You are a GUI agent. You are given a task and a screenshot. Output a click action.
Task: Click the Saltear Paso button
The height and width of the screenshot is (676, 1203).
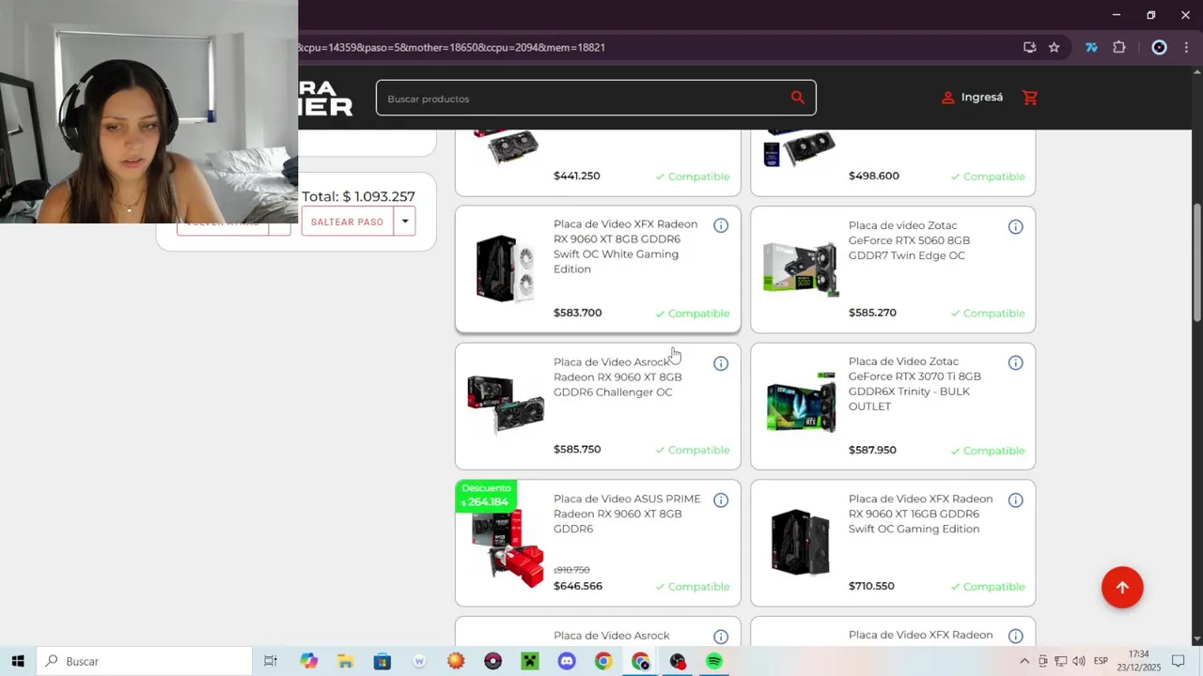coord(347,222)
